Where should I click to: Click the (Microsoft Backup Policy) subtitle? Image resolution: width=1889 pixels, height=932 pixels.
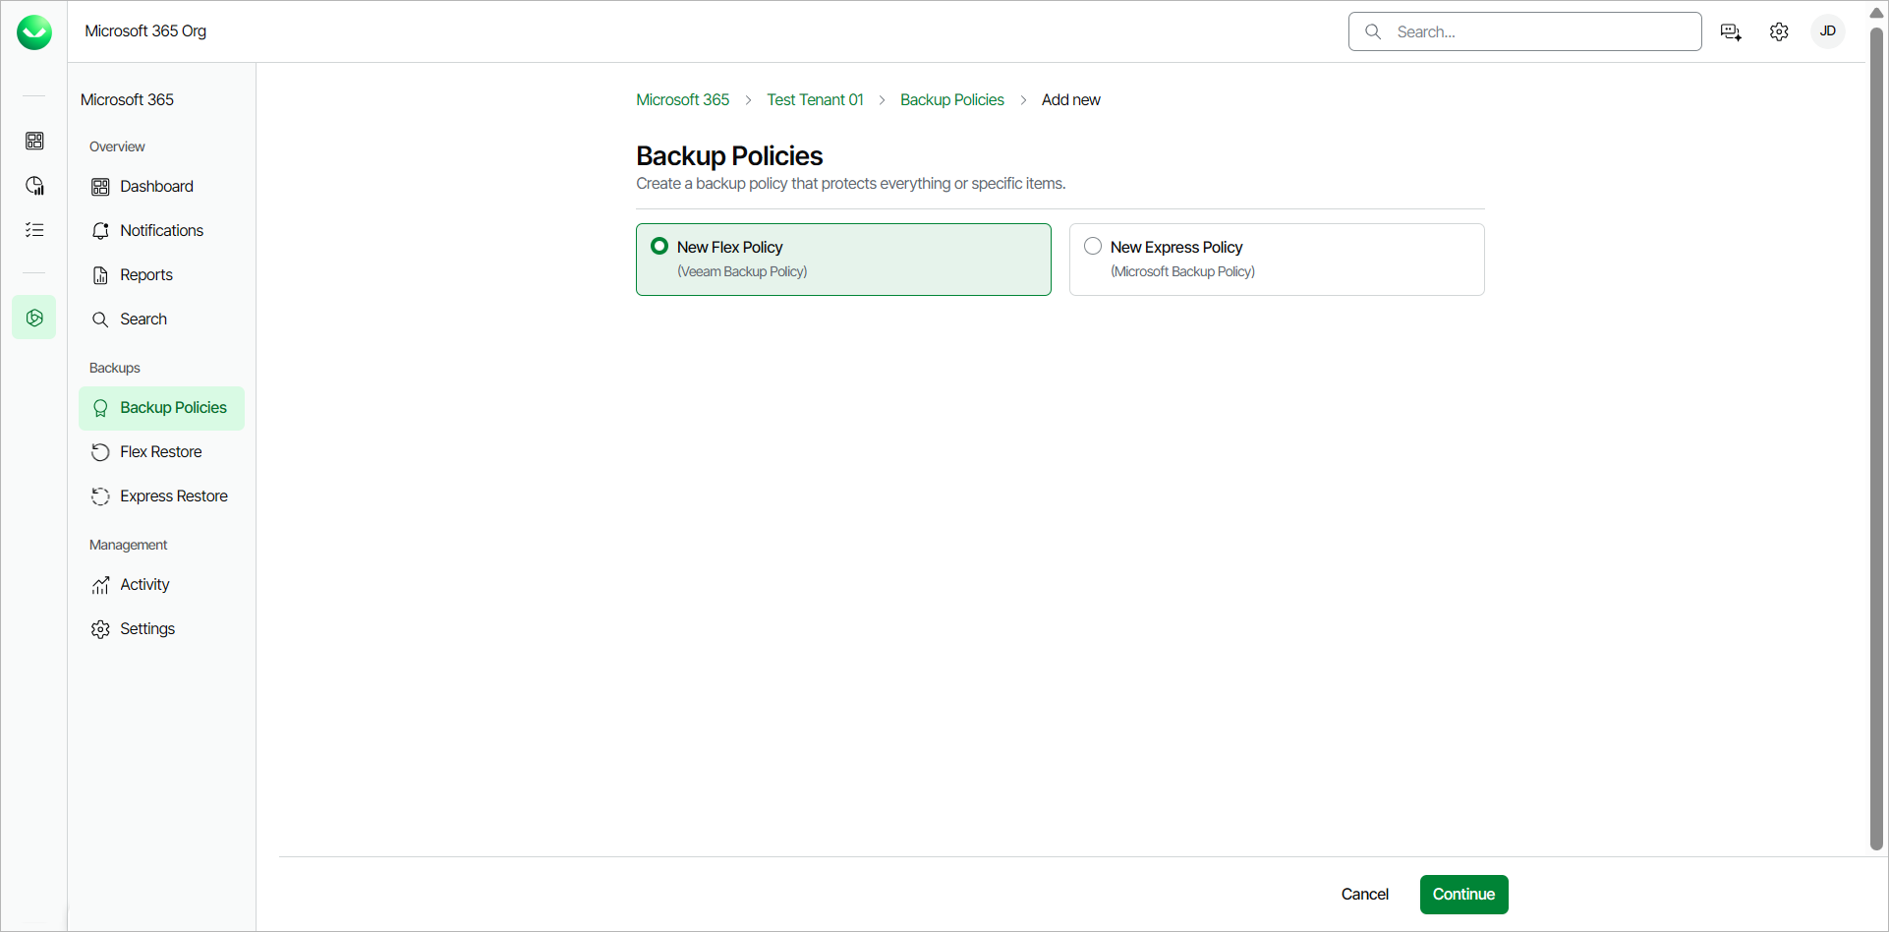1182,272
